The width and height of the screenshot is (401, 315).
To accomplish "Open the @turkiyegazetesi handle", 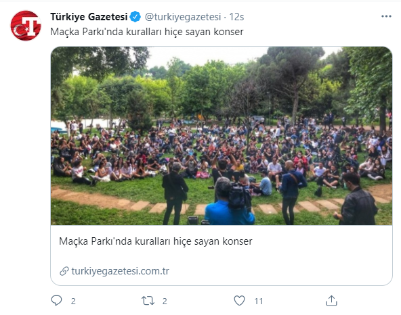I will [183, 17].
